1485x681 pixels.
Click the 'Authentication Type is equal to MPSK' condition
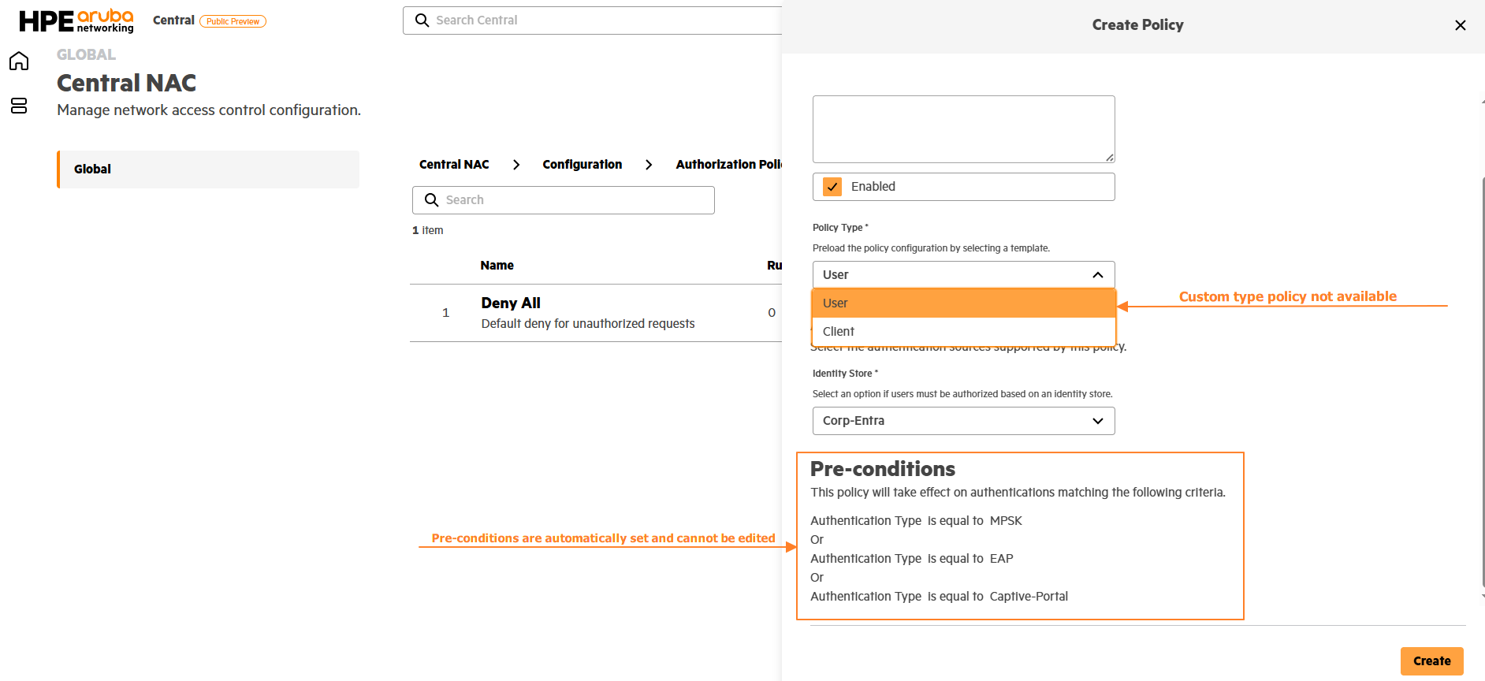916,521
